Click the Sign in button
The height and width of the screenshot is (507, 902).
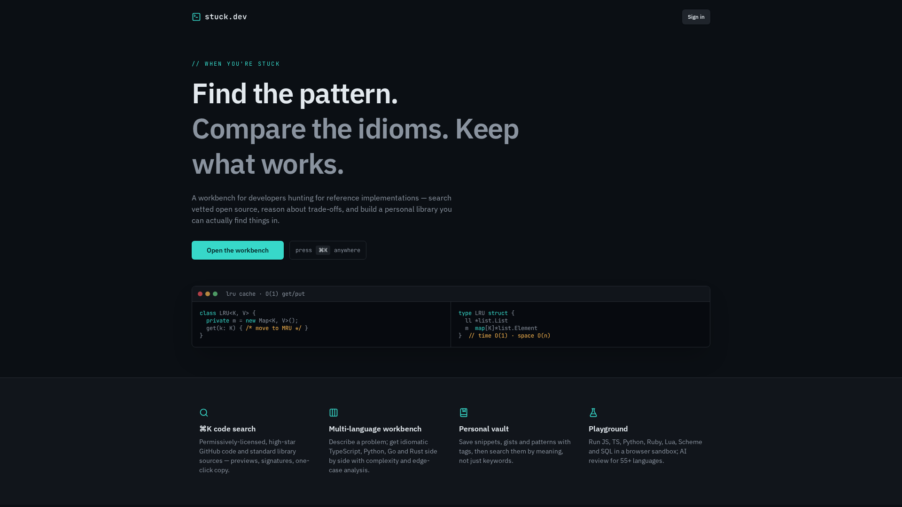coord(696,17)
